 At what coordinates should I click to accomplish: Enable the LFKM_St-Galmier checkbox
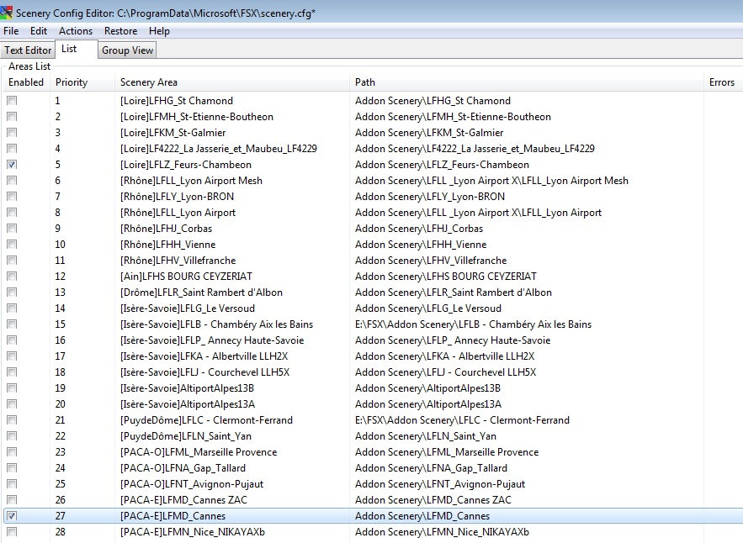(12, 133)
